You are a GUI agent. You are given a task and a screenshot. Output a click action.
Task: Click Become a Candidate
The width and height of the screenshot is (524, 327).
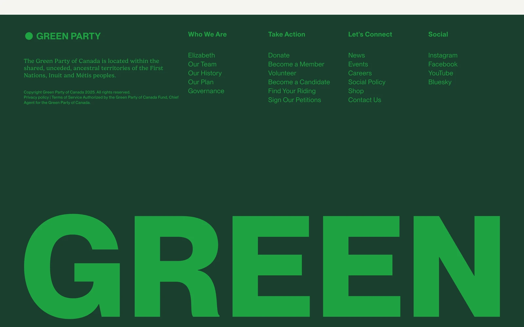click(x=299, y=82)
